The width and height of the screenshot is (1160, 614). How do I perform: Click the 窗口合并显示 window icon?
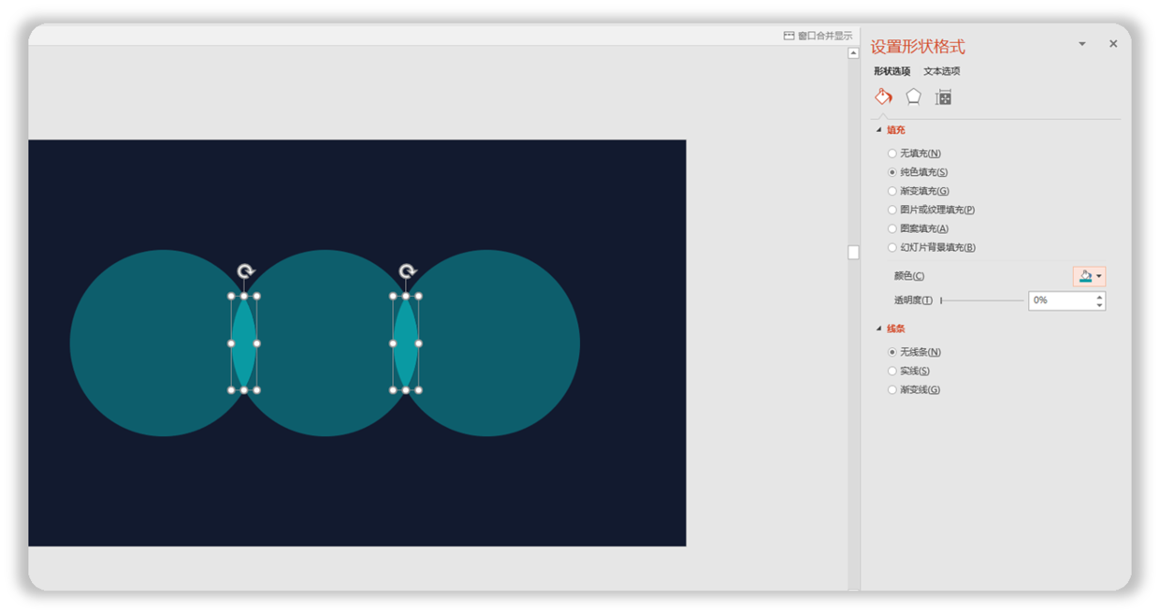point(789,36)
